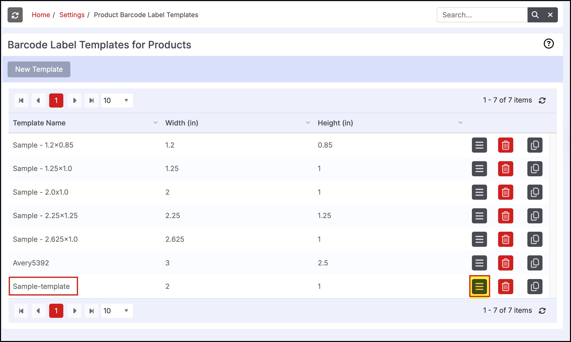
Task: Delete the Sample - 1.2×0.85 template
Action: (505, 145)
